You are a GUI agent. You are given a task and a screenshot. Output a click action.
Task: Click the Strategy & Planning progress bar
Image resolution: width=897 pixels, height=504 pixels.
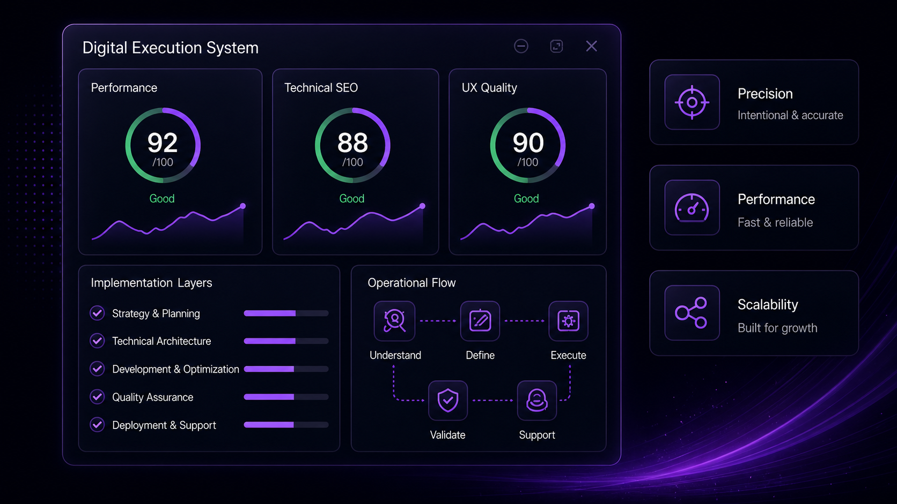pos(286,313)
